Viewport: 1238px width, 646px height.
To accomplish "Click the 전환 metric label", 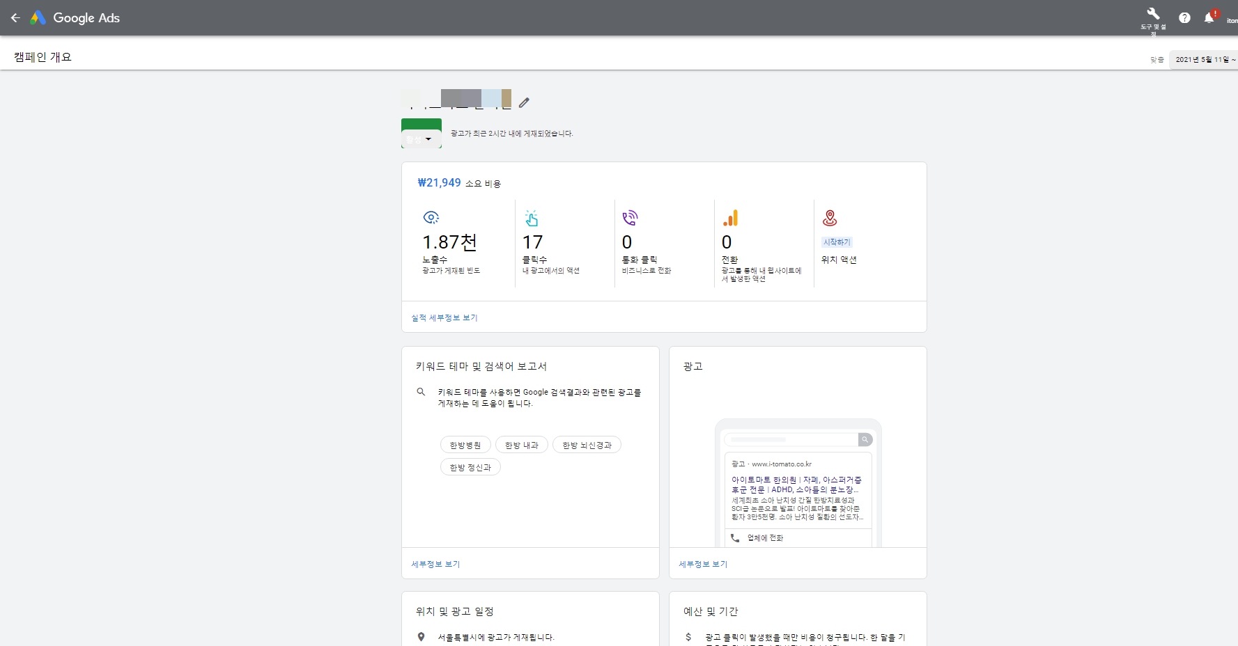I will [729, 260].
